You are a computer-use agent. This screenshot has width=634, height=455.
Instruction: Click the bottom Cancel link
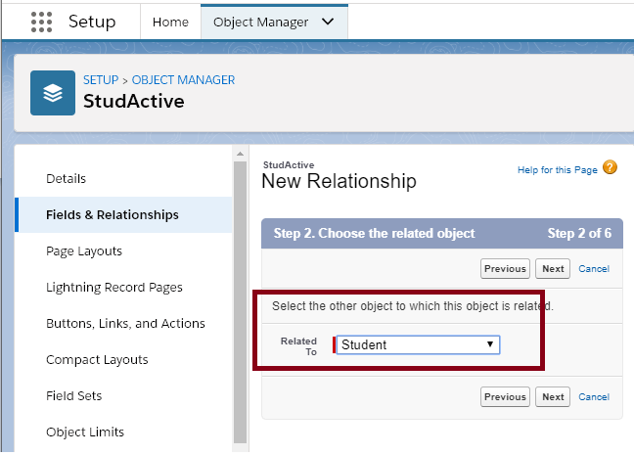594,397
